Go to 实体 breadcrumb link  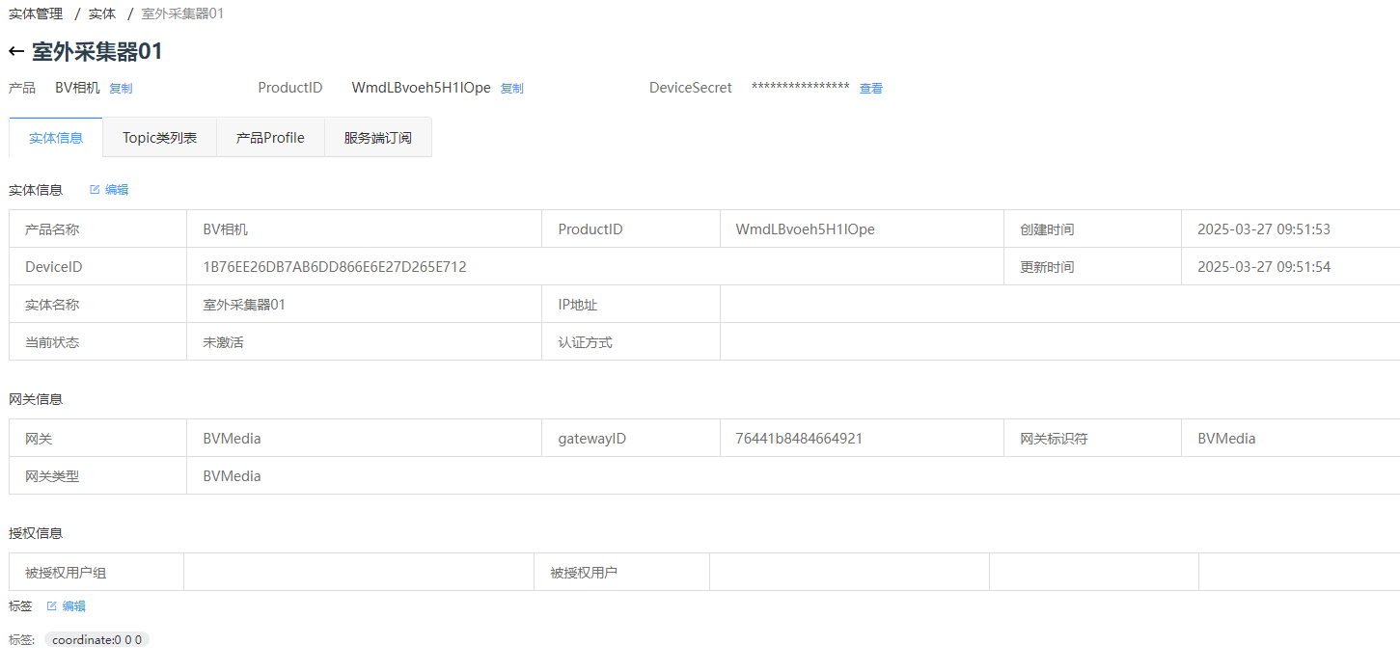[102, 13]
